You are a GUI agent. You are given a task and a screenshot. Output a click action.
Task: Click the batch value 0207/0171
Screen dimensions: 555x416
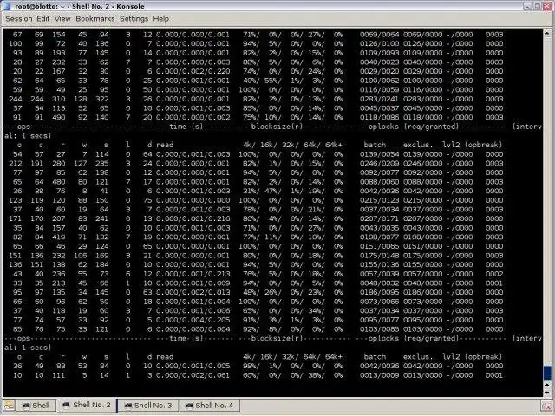pos(379,218)
